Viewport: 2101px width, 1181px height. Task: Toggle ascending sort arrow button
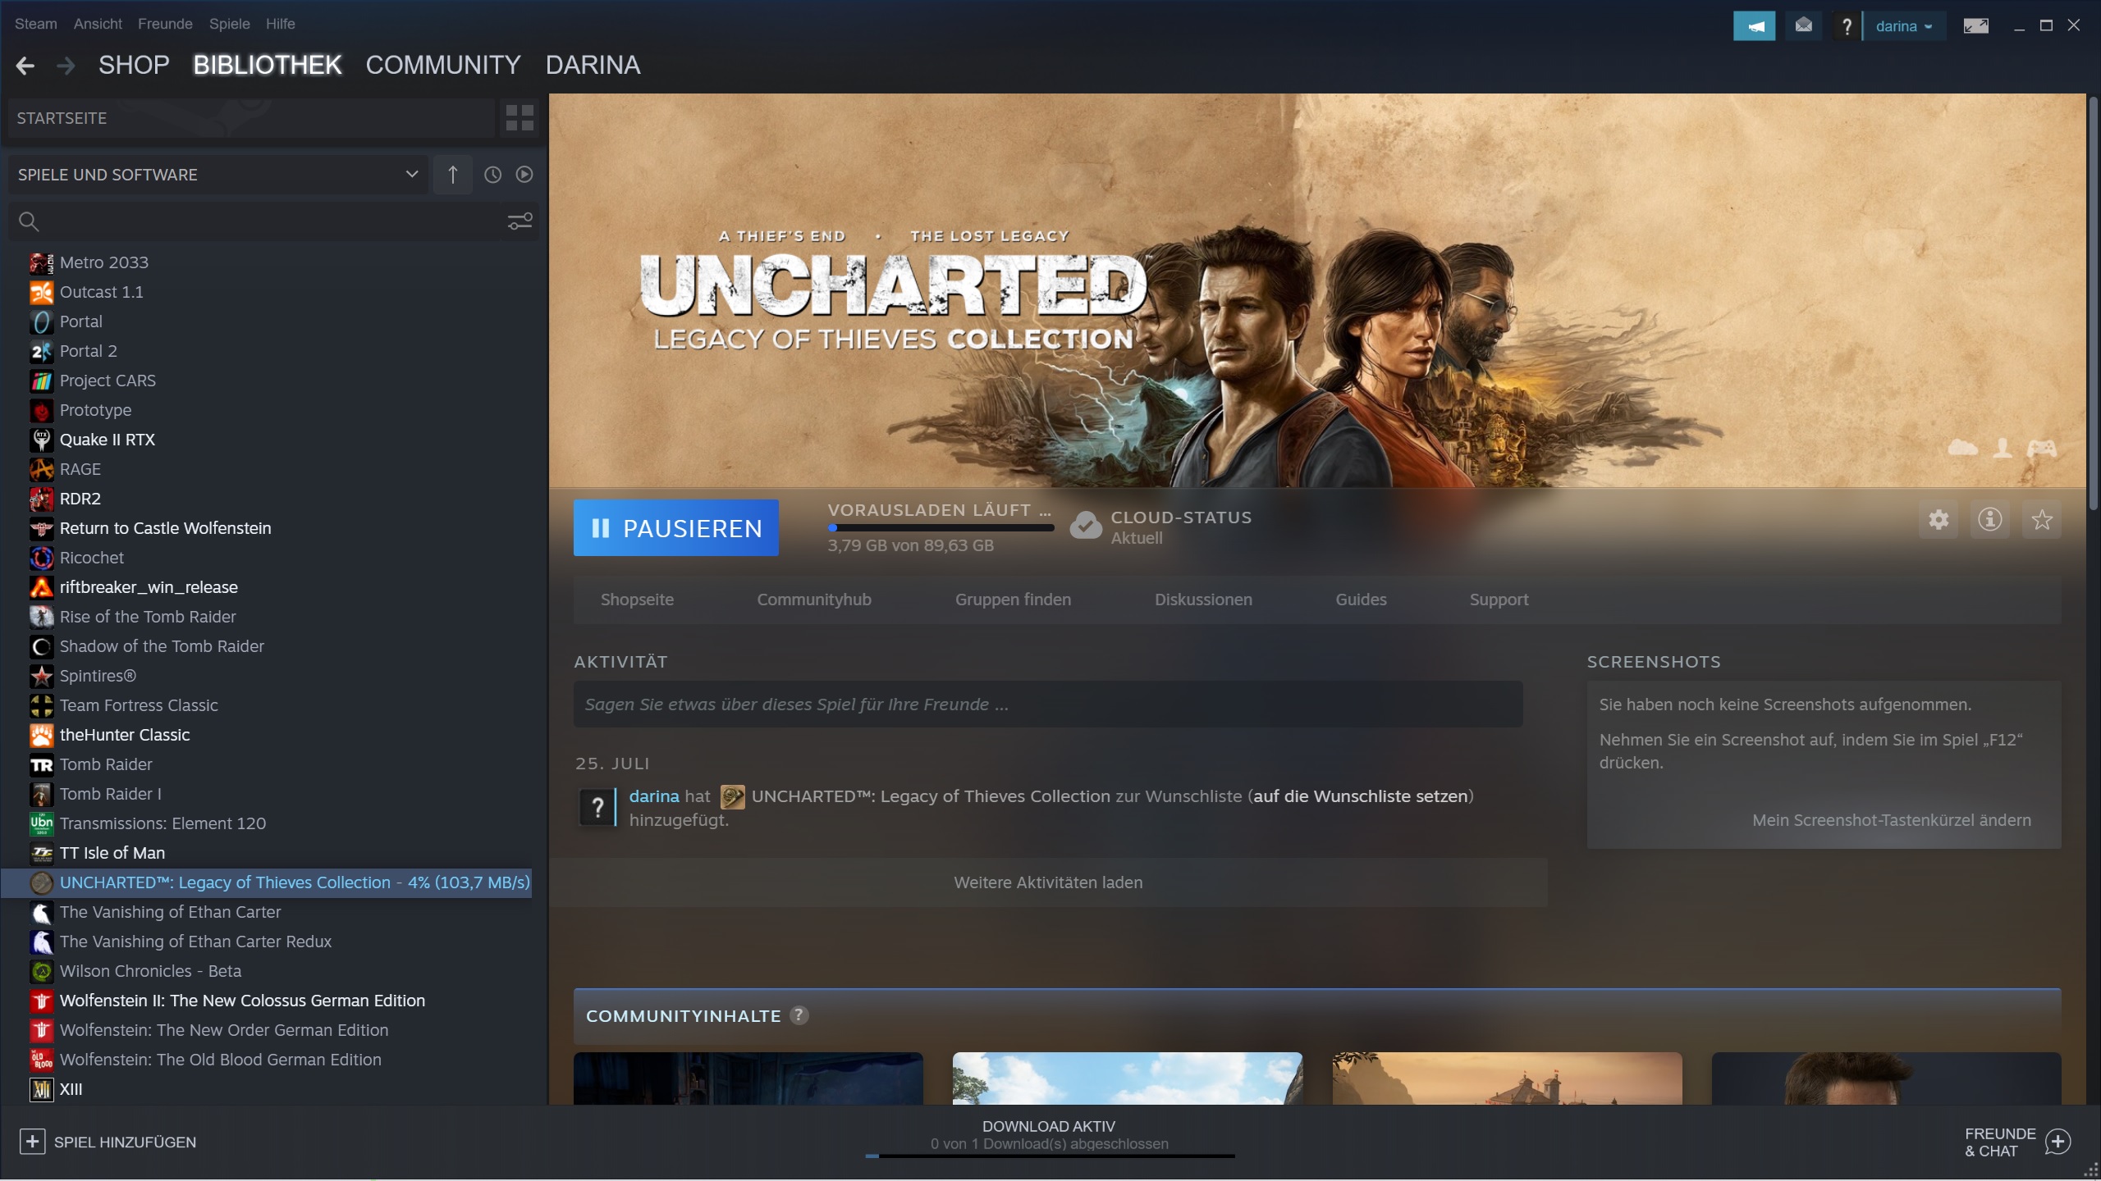452,175
